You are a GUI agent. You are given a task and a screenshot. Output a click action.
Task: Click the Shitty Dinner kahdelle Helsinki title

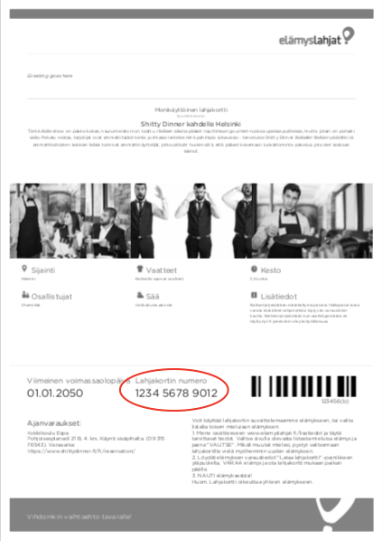click(191, 124)
